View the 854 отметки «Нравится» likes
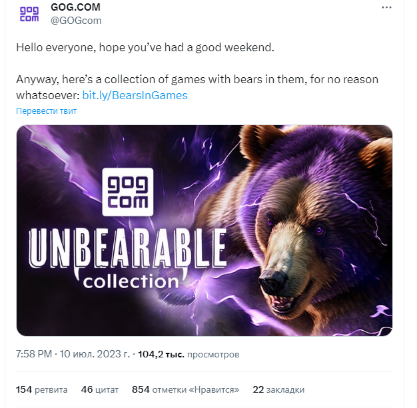The width and height of the screenshot is (417, 408). coord(185,389)
